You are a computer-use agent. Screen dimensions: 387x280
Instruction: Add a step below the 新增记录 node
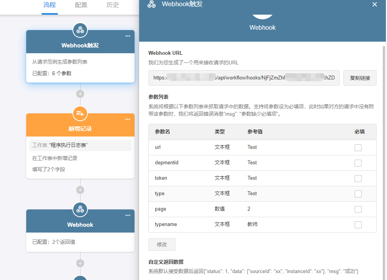pos(80,190)
